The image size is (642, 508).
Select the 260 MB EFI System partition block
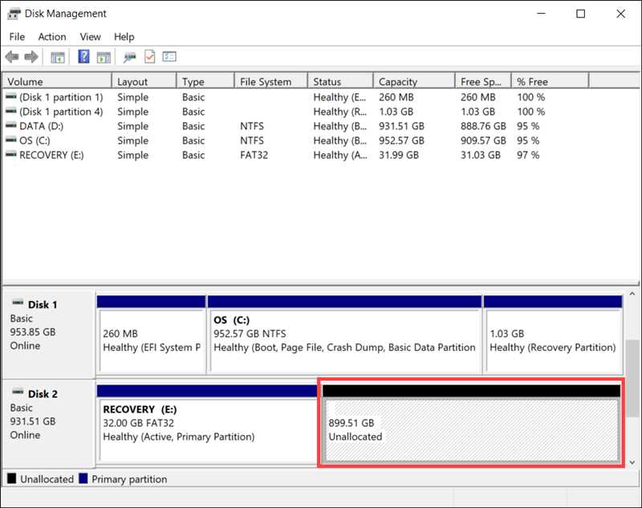coord(152,335)
